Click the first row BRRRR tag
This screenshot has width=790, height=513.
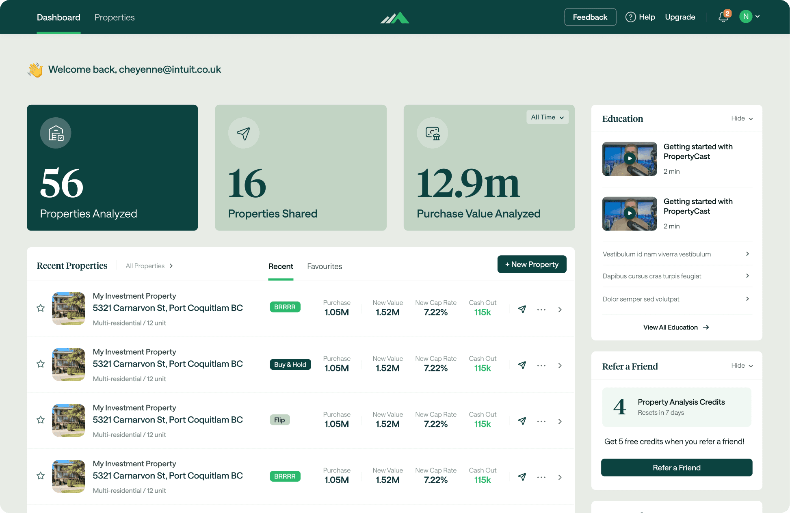click(x=285, y=307)
